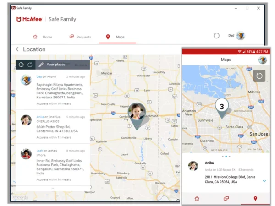
Task: Tap the mobile Home icon in bottom bar
Action: (x=197, y=198)
